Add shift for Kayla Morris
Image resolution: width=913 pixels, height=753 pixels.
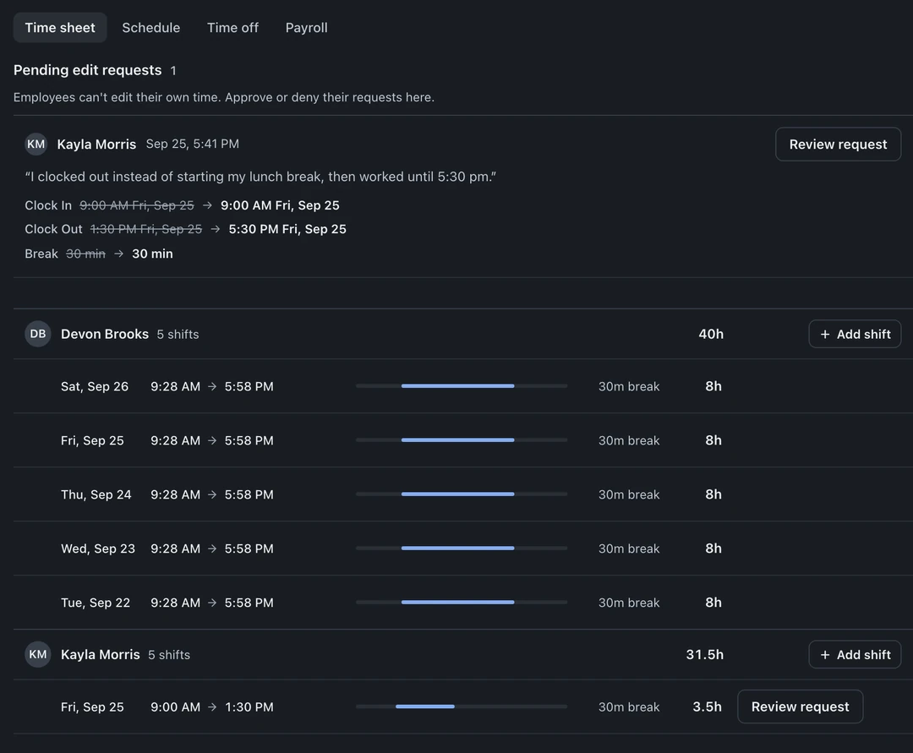855,655
